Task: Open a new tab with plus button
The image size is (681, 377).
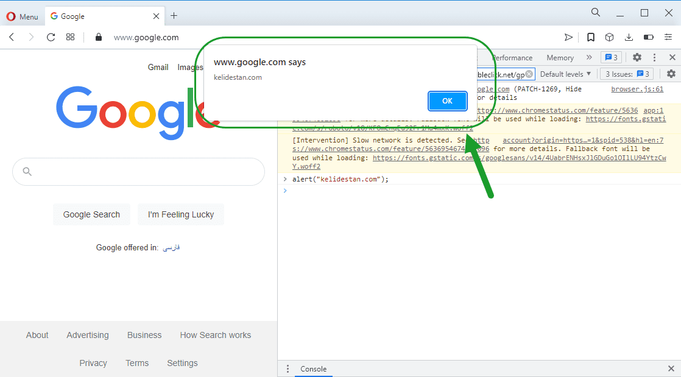Action: click(174, 16)
